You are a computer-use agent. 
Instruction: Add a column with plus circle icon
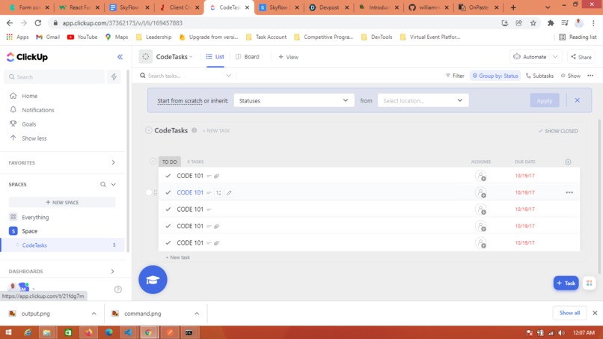pos(568,162)
